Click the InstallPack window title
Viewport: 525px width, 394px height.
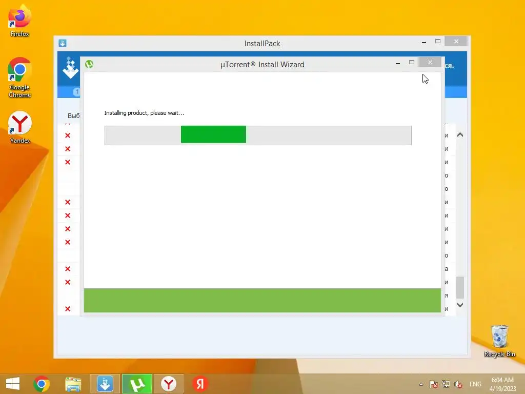(262, 44)
